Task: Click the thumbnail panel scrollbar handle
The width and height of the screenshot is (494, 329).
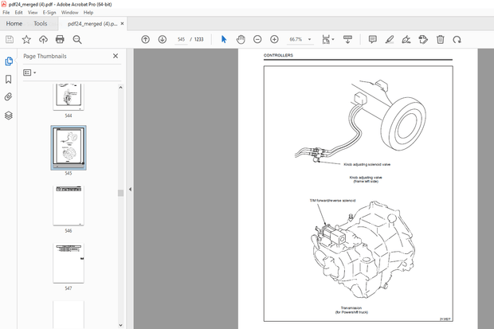Action: pos(120,193)
